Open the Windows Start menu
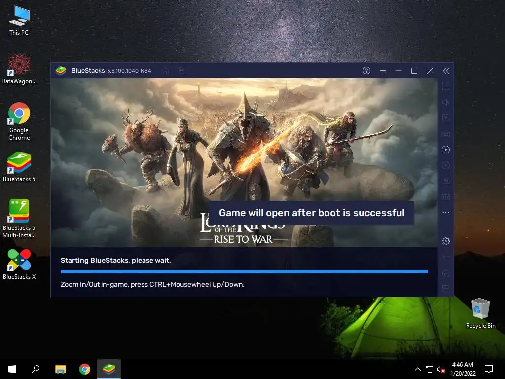Viewport: 505px width, 379px height. coord(12,369)
